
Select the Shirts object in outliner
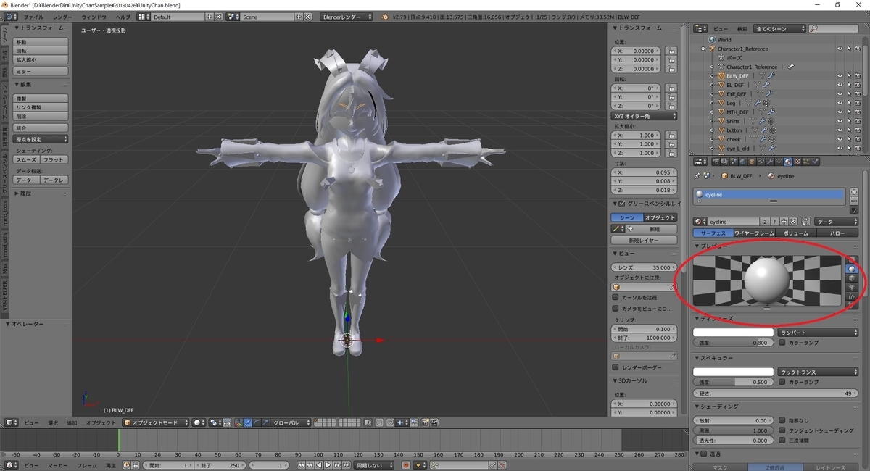click(733, 121)
